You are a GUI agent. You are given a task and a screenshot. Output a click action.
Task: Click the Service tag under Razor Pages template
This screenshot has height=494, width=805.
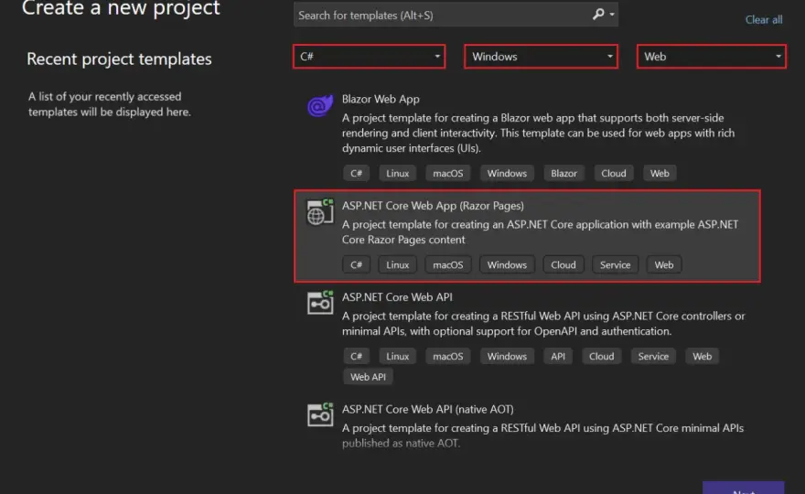[615, 264]
